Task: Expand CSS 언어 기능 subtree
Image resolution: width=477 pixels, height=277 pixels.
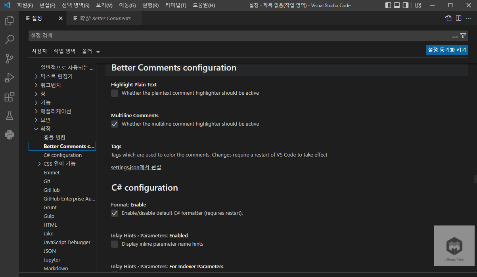Action: pyautogui.click(x=39, y=164)
